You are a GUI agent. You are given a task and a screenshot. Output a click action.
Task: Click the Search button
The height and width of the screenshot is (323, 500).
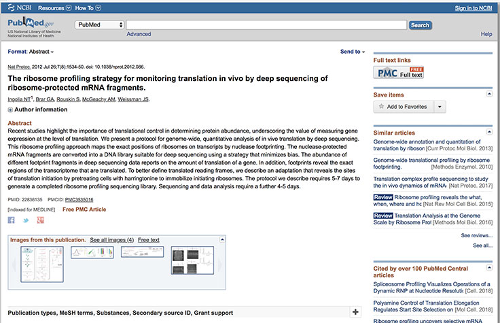pos(420,25)
